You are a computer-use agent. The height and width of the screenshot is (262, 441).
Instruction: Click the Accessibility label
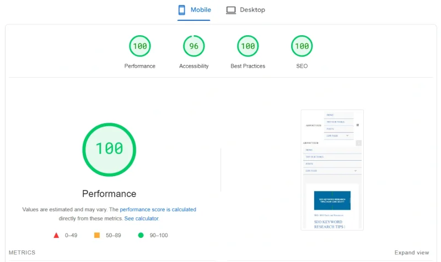point(194,66)
